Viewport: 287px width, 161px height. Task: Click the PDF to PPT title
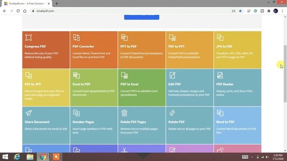click(176, 47)
